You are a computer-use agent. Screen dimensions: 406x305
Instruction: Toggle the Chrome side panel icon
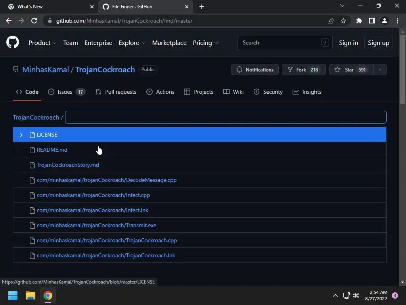click(372, 21)
